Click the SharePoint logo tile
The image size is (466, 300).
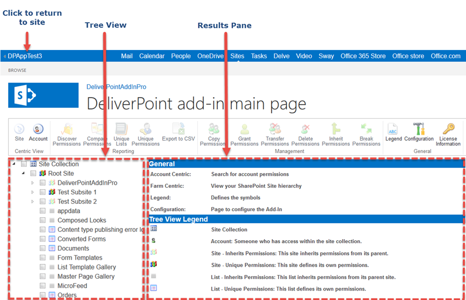(43, 95)
